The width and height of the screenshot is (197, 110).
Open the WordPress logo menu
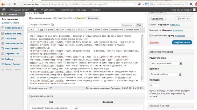(4, 10)
